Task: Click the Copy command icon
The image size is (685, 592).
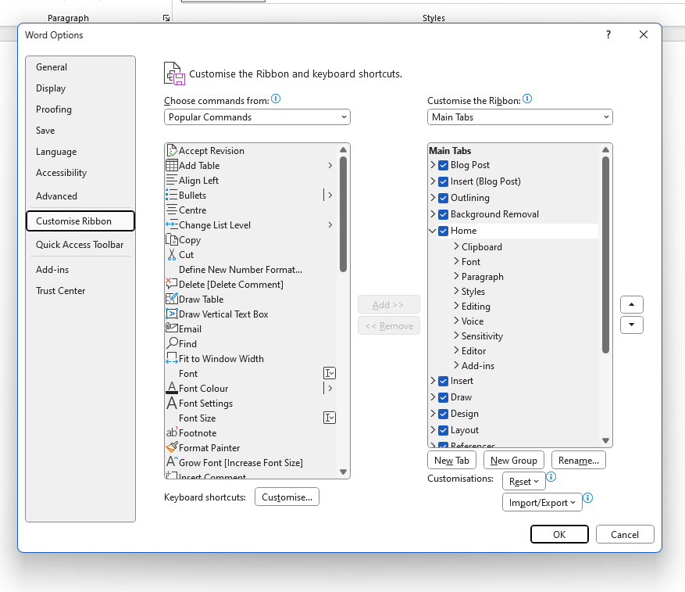Action: (172, 240)
